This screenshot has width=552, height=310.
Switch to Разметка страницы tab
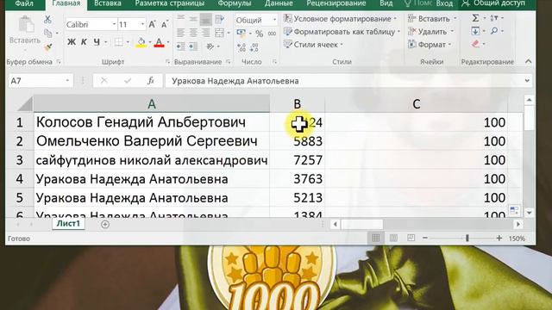pyautogui.click(x=170, y=3)
